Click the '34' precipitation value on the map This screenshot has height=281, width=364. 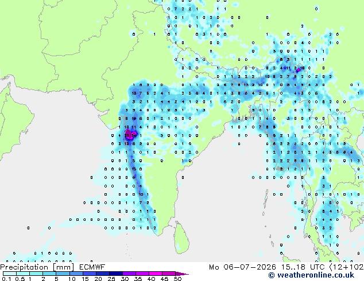click(x=134, y=135)
